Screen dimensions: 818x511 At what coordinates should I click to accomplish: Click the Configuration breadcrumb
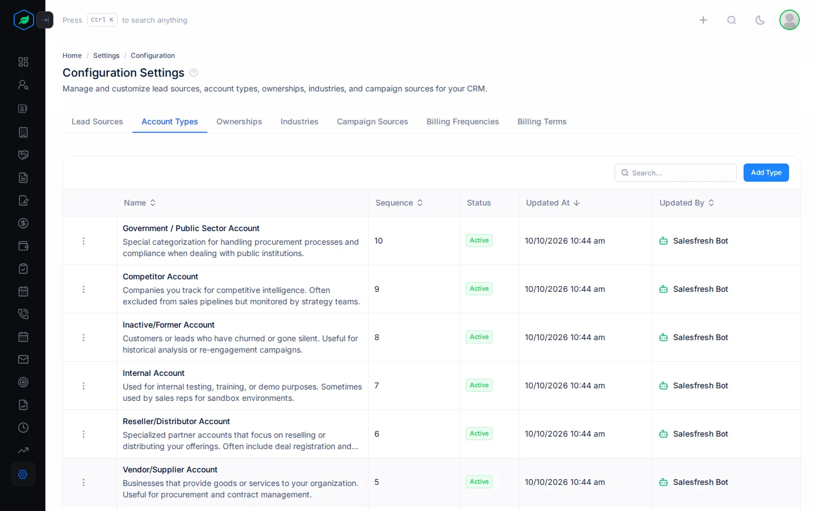[153, 56]
